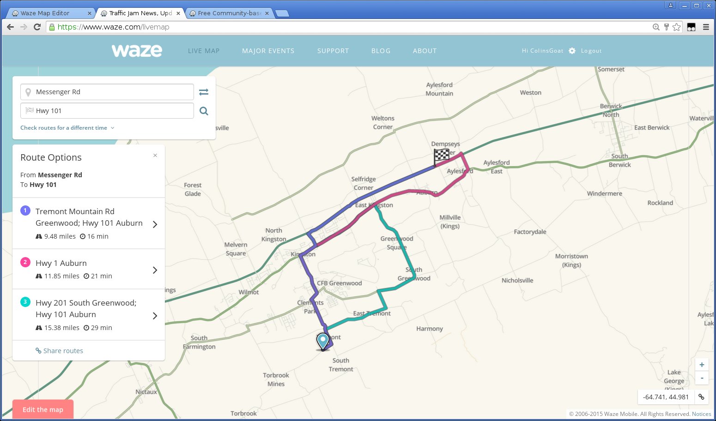Open settings gear next to ColinsGoat

[x=572, y=51]
